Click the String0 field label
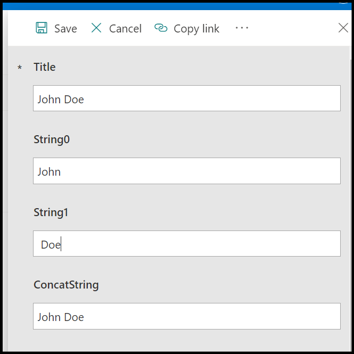 tap(52, 139)
